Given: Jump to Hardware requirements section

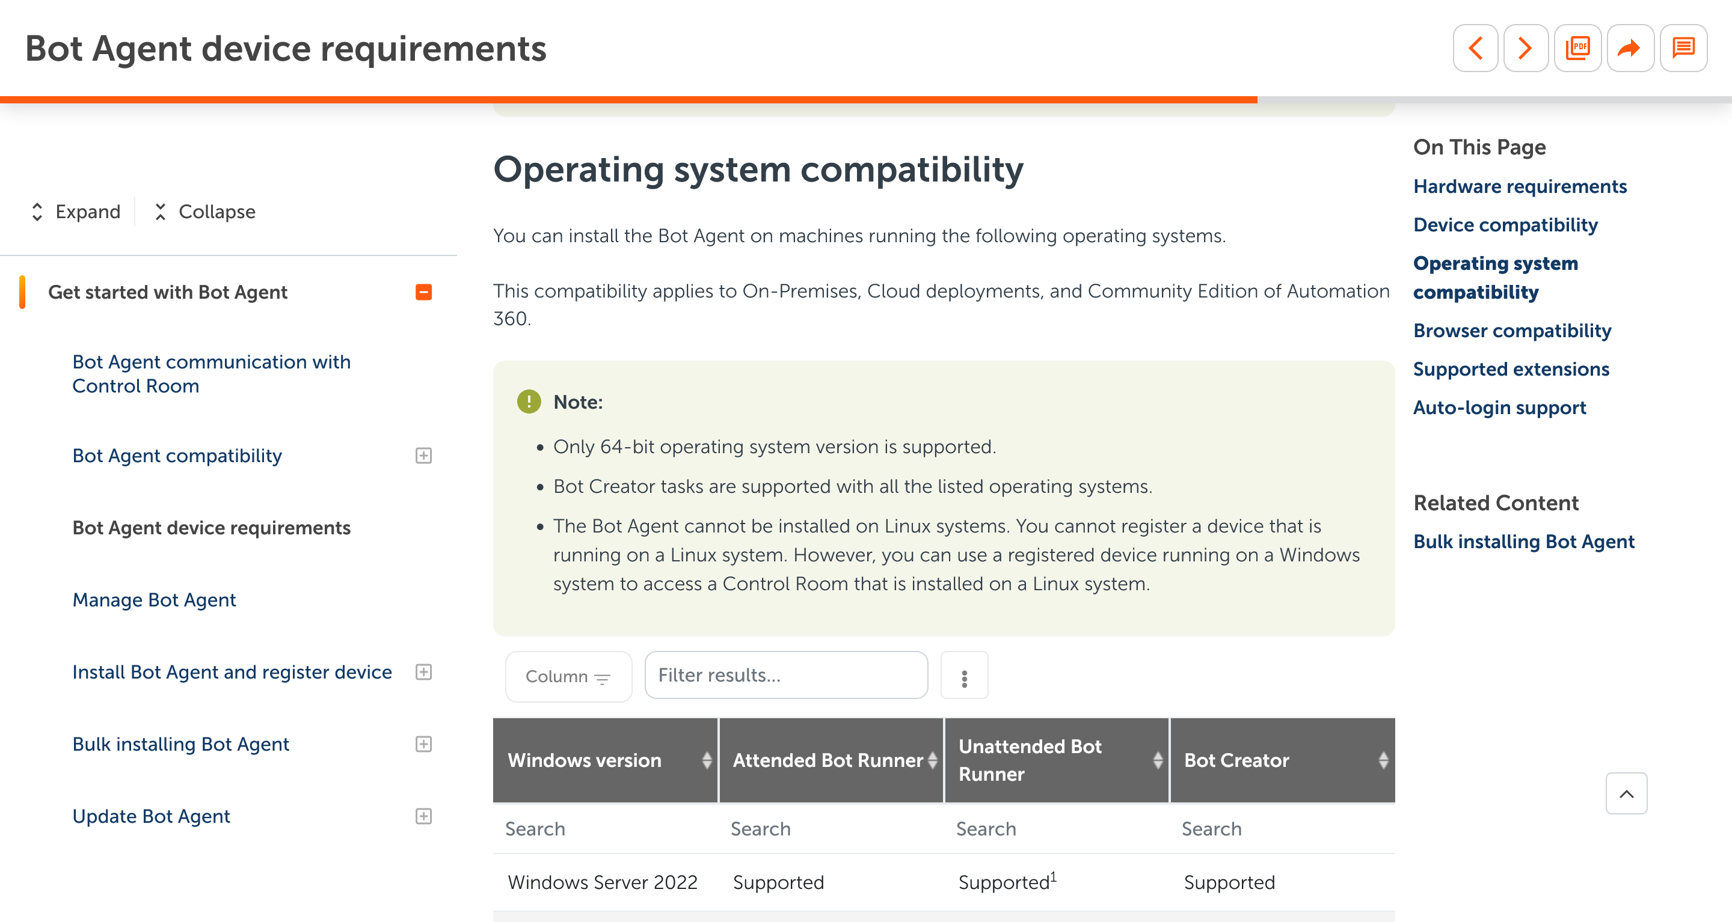Looking at the screenshot, I should [x=1520, y=186].
